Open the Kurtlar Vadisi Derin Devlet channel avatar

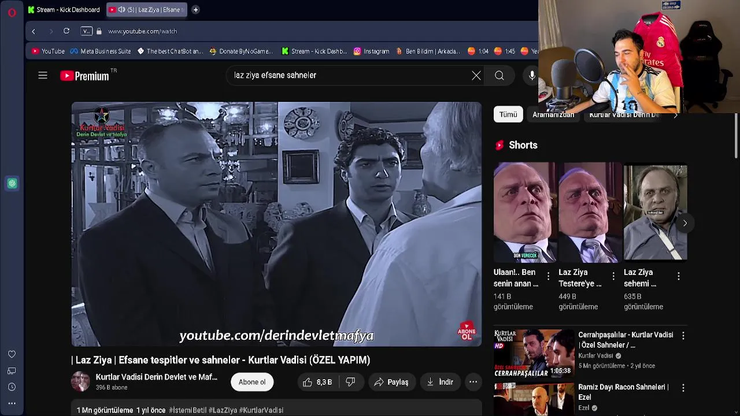(80, 381)
